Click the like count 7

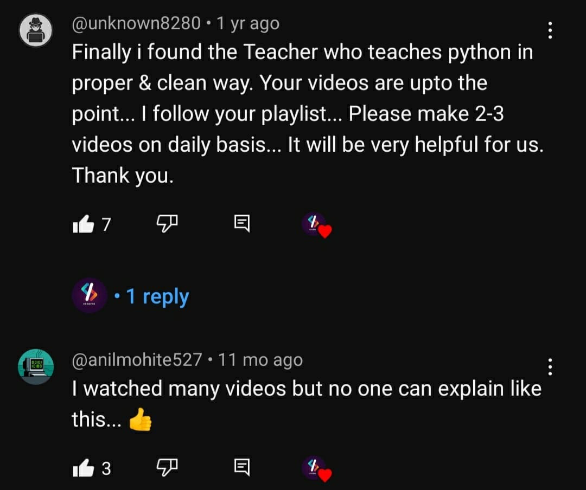[x=106, y=224]
